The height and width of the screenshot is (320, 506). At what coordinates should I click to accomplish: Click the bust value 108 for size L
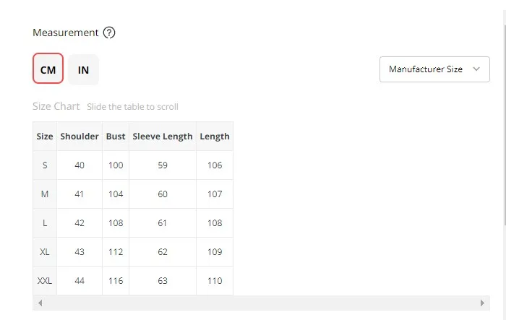coord(116,223)
